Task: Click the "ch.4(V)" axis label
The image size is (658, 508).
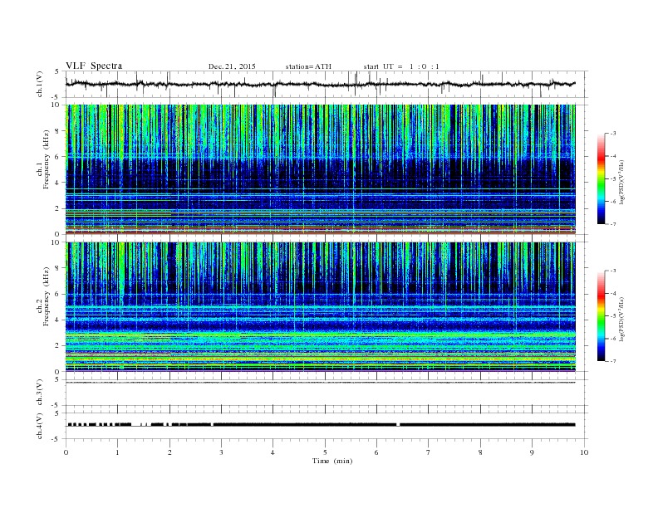Action: coord(40,426)
